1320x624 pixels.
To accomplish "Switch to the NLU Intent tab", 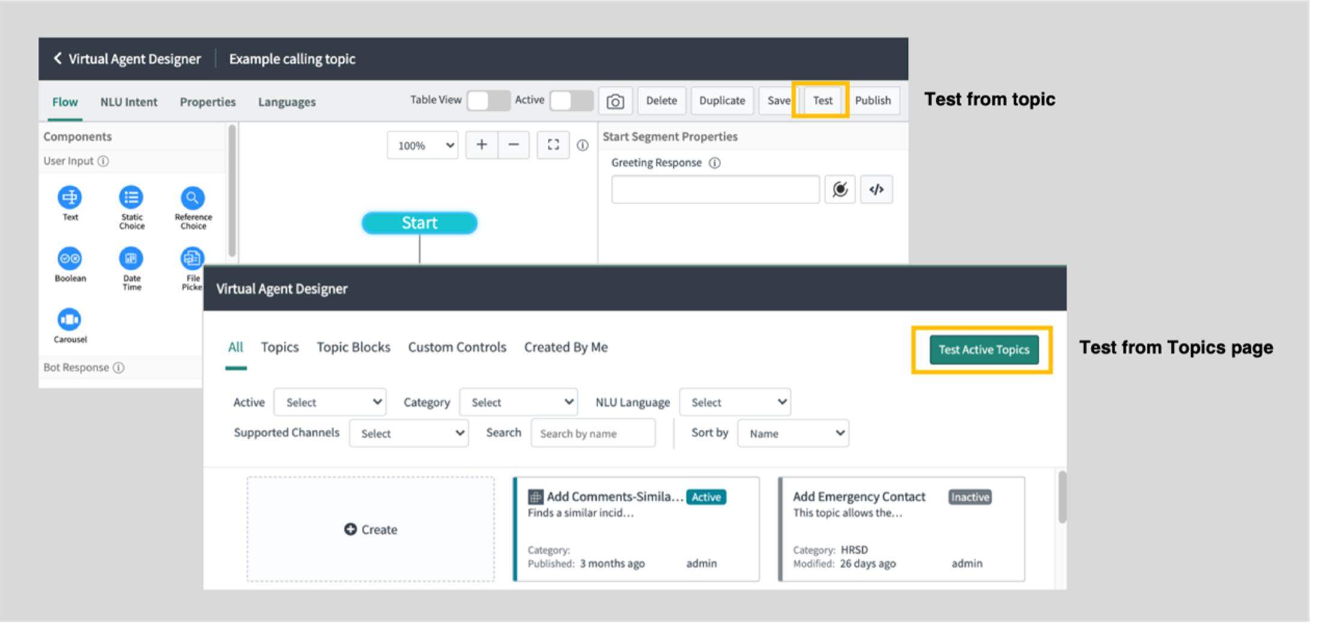I will point(128,102).
